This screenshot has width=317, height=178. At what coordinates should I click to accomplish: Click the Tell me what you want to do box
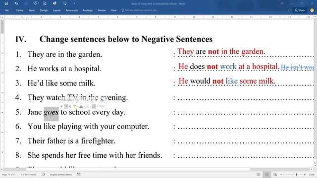(140, 10)
